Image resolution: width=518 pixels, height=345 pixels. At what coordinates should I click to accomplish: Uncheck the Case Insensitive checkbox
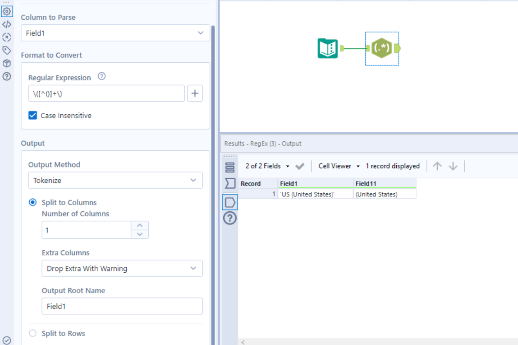tap(32, 115)
